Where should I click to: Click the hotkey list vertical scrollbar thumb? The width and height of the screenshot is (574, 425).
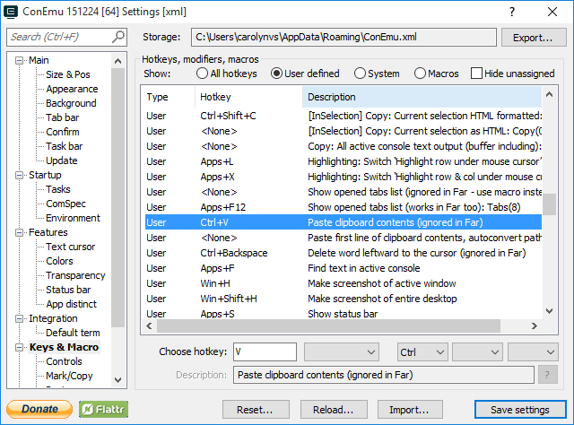point(549,204)
